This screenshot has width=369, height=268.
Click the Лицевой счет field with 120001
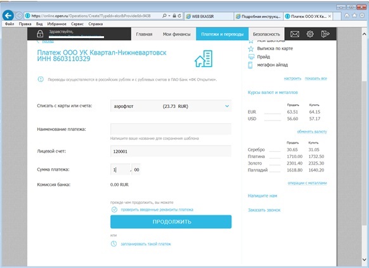[x=171, y=151]
